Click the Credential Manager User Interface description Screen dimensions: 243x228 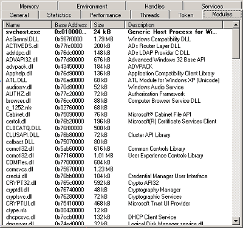pos(168,176)
